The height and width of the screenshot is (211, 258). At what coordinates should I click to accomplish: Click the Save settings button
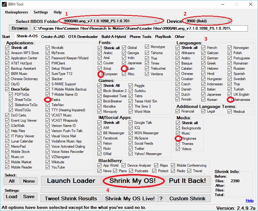(29, 196)
